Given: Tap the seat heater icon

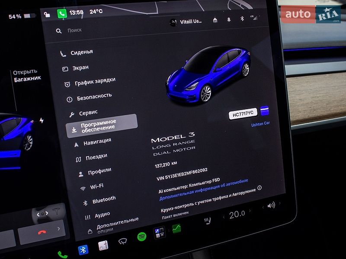Looking at the screenshot, I should tap(208, 221).
